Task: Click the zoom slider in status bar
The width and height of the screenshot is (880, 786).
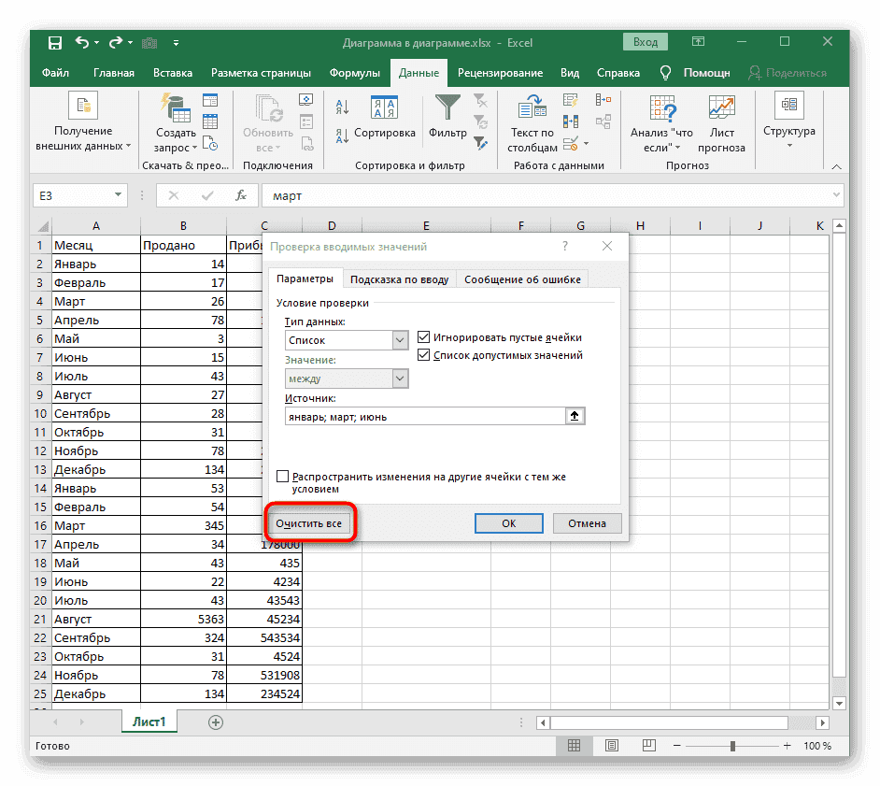Action: point(733,746)
